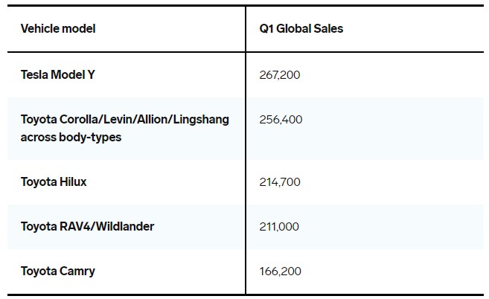Click the 211,000 sales value
The width and height of the screenshot is (489, 299).
pos(278,226)
